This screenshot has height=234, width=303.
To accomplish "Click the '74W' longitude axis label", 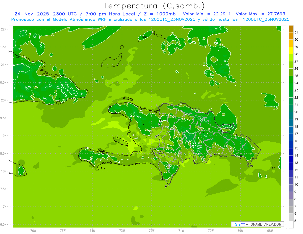I will click(x=92, y=231).
